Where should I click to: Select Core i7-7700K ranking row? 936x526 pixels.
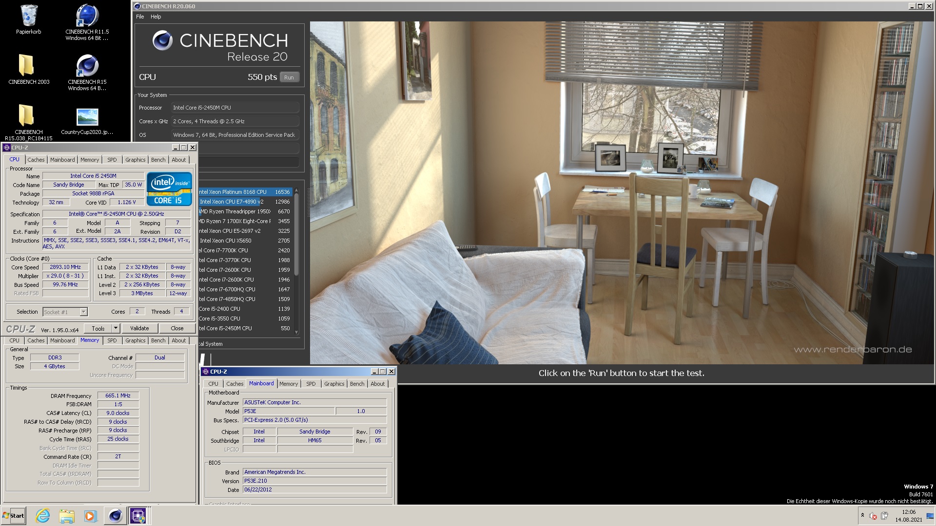[x=245, y=250]
